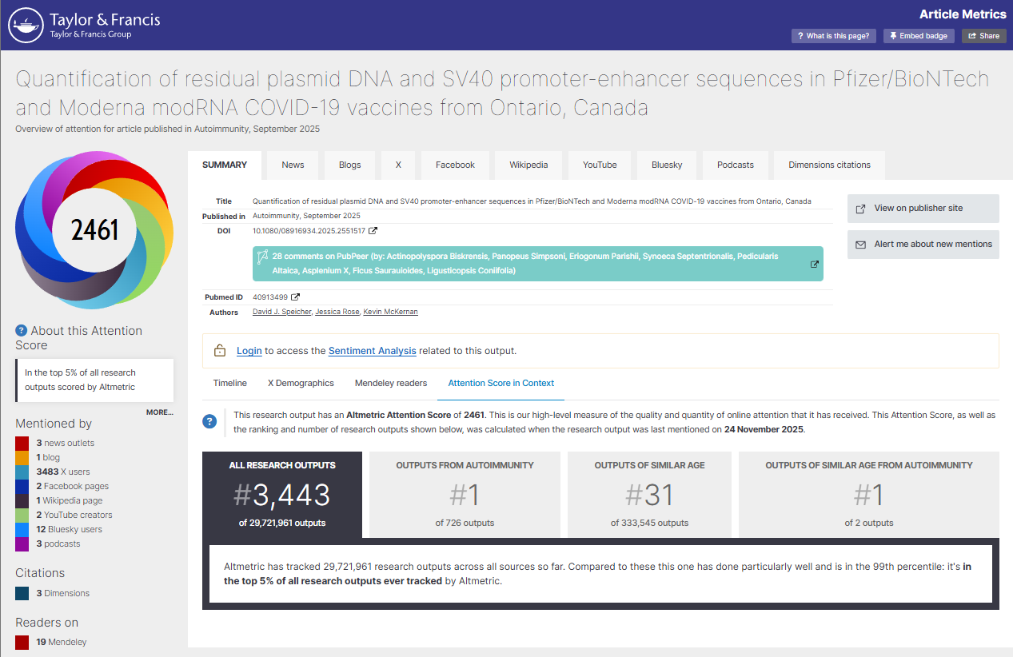The image size is (1013, 657).
Task: Switch to the Blogs tab
Action: click(349, 165)
